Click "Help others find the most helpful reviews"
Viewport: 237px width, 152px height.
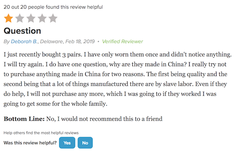41,133
